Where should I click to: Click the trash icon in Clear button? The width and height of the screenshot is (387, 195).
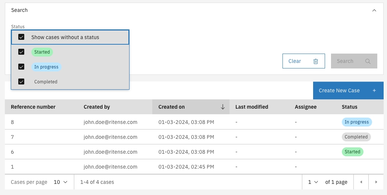pos(316,61)
